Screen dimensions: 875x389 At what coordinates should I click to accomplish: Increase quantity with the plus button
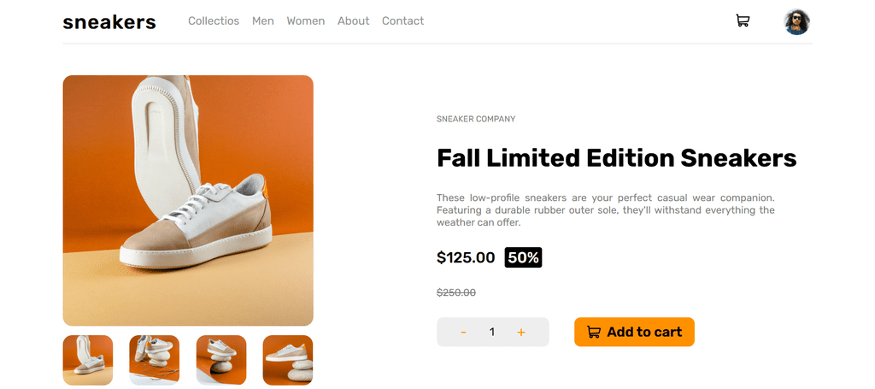pos(521,332)
